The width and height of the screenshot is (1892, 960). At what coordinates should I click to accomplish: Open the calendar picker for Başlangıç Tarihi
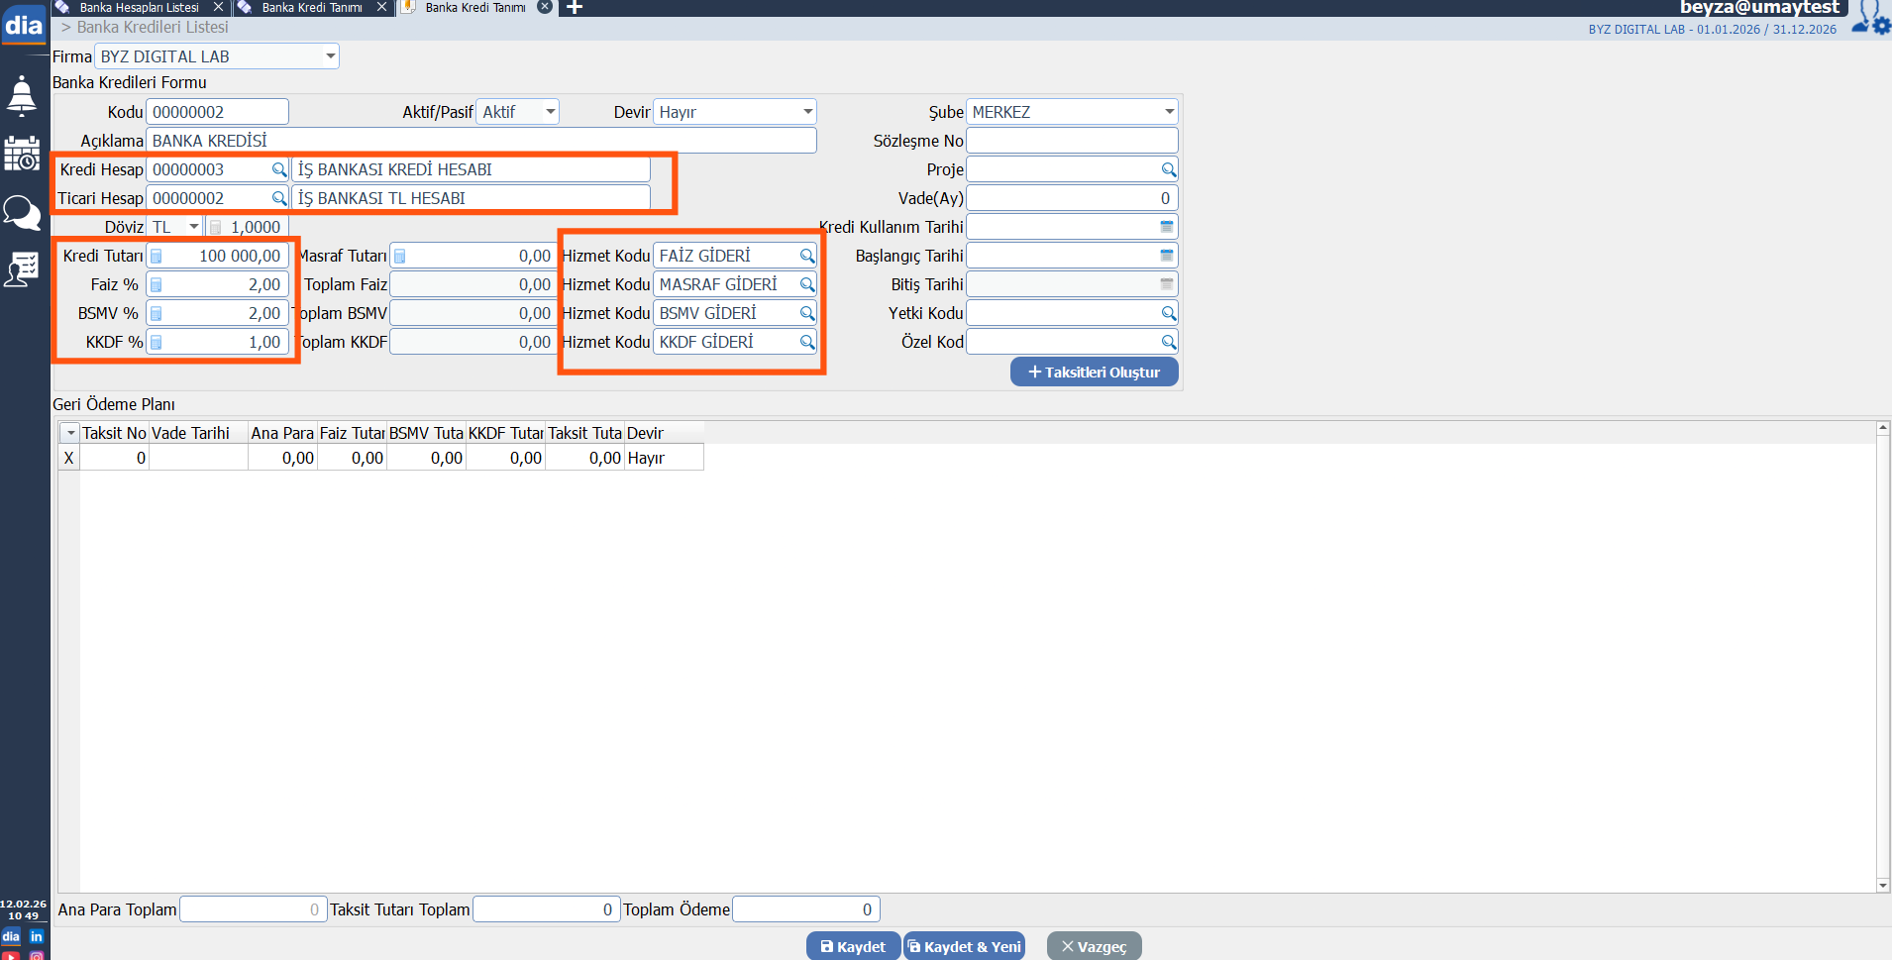[1167, 256]
